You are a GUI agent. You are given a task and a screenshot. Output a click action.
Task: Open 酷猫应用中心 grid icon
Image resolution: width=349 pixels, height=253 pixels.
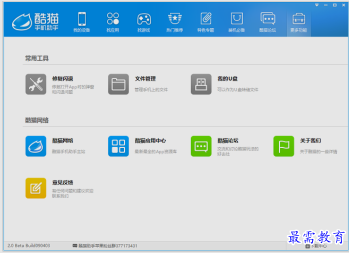118,146
